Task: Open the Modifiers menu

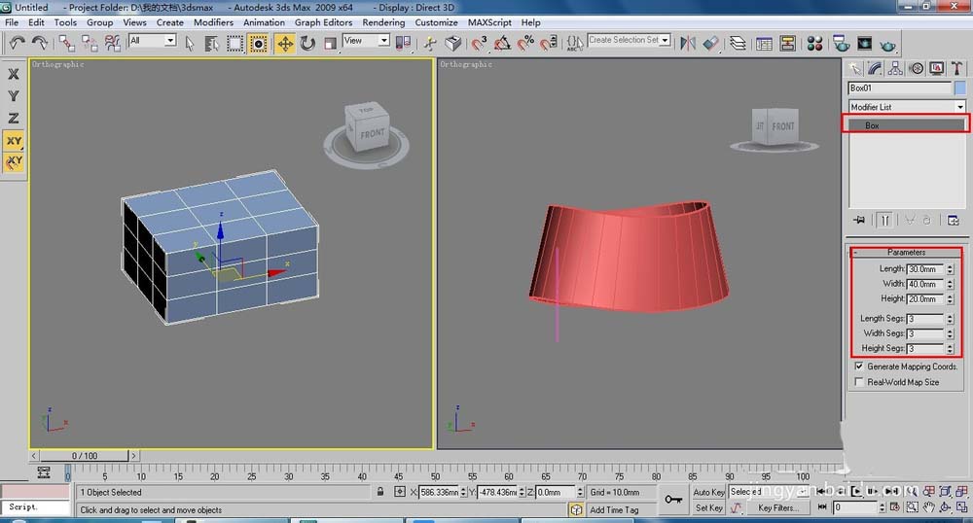Action: point(213,22)
